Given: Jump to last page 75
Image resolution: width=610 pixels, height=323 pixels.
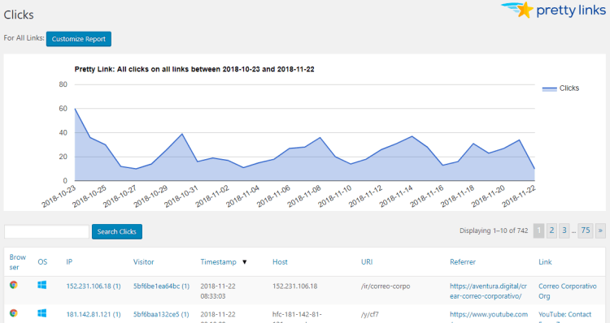Looking at the screenshot, I should pyautogui.click(x=586, y=230).
